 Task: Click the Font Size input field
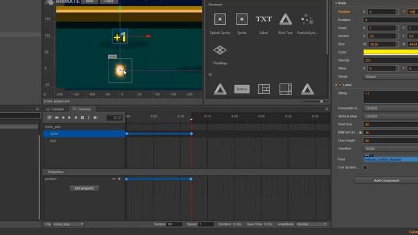pos(391,124)
